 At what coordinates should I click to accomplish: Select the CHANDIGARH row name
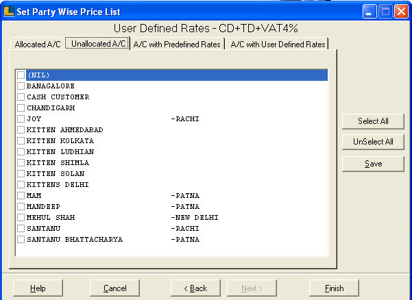coord(51,108)
